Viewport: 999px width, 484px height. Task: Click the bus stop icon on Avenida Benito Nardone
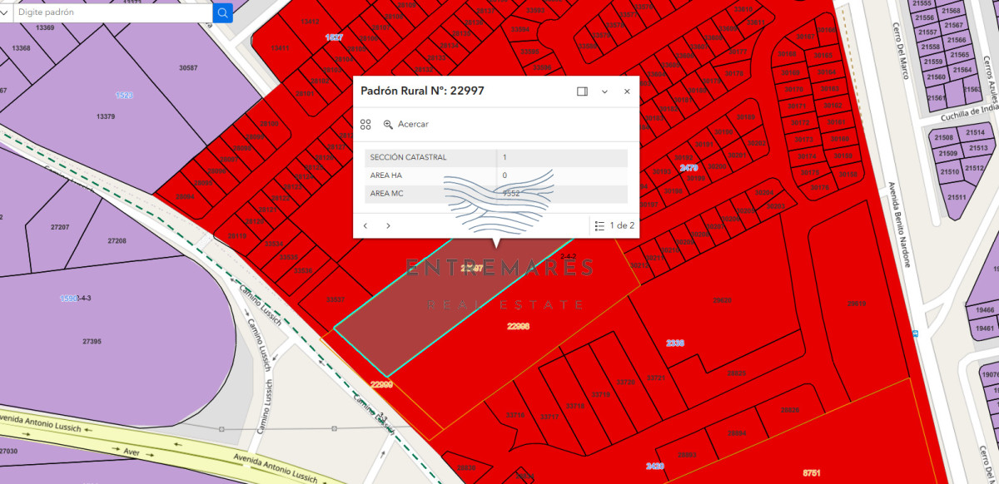[x=916, y=333]
